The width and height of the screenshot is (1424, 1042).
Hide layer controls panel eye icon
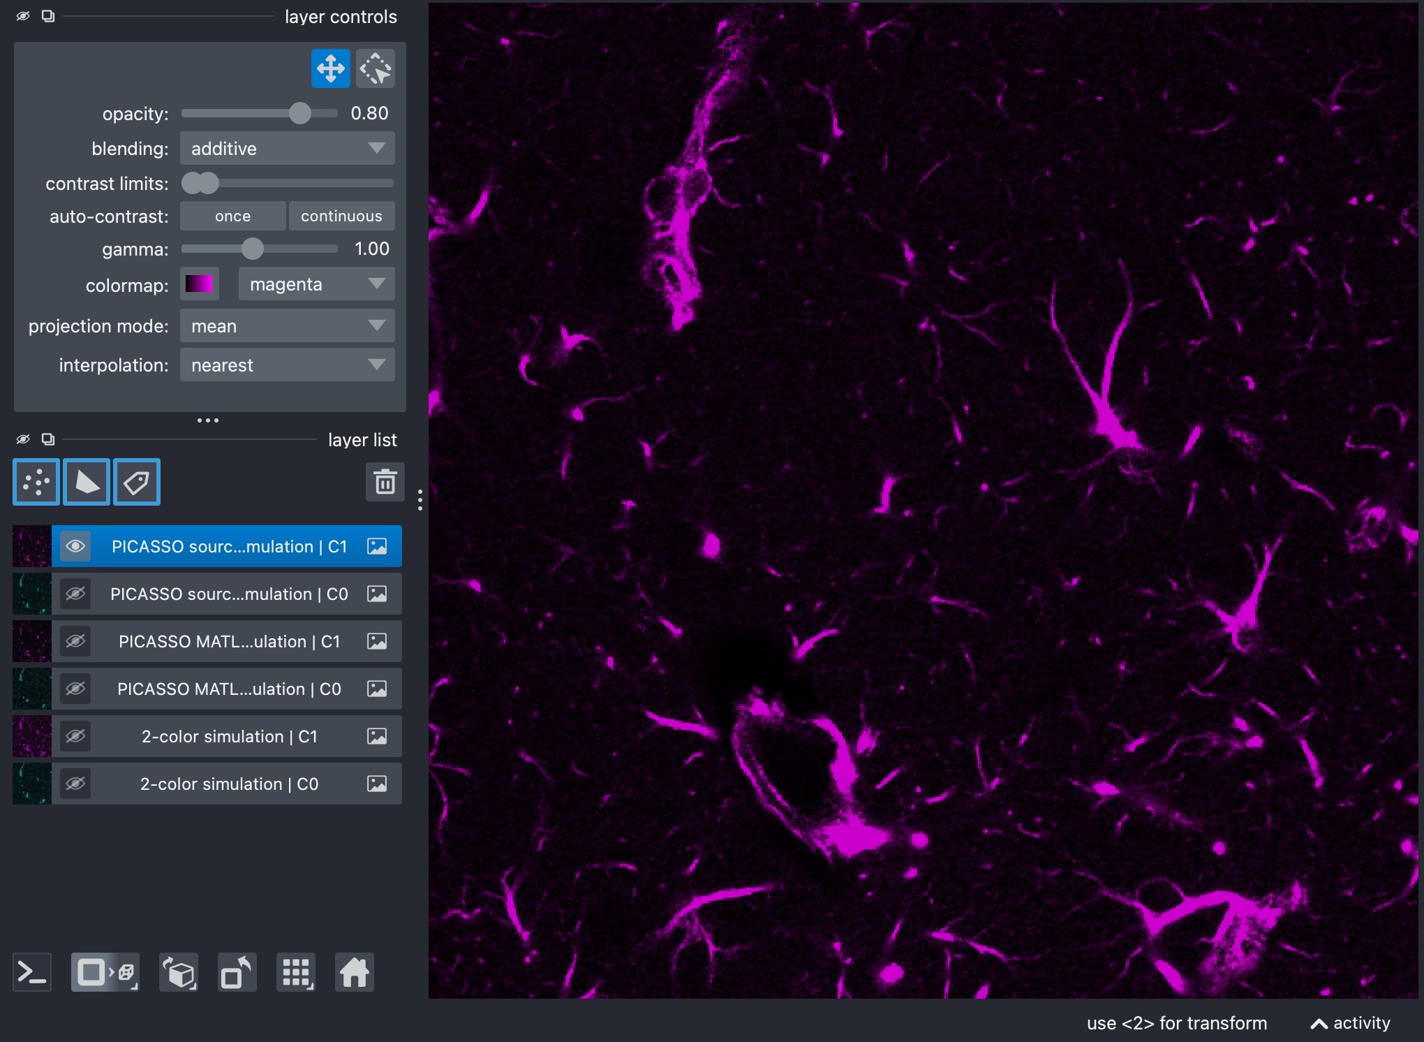(x=23, y=16)
